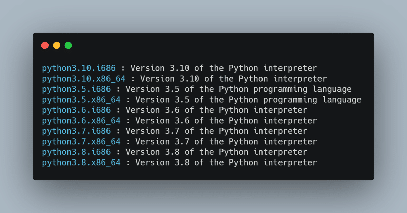Click the red close dot
407x213 pixels.
coord(45,45)
